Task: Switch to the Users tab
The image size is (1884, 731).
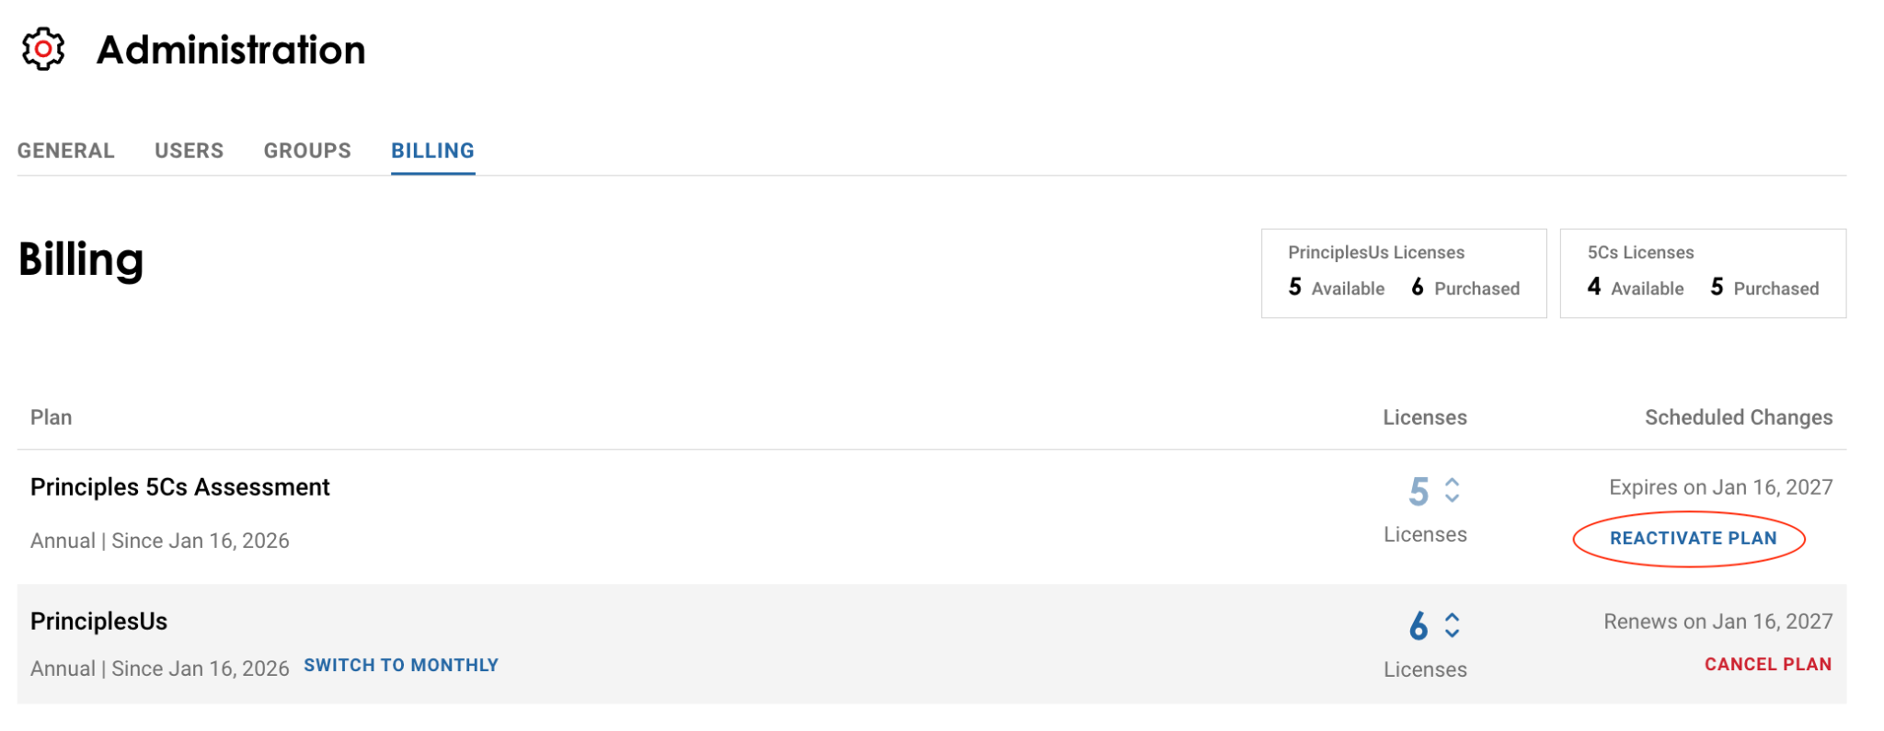Action: click(x=189, y=151)
